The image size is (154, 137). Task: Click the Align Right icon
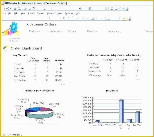tap(87, 18)
